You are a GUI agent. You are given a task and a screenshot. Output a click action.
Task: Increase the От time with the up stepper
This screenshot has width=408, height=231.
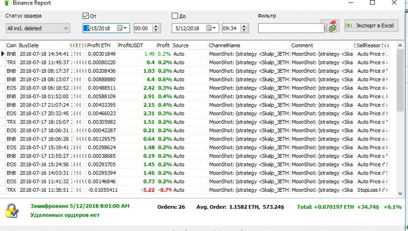click(x=156, y=26)
